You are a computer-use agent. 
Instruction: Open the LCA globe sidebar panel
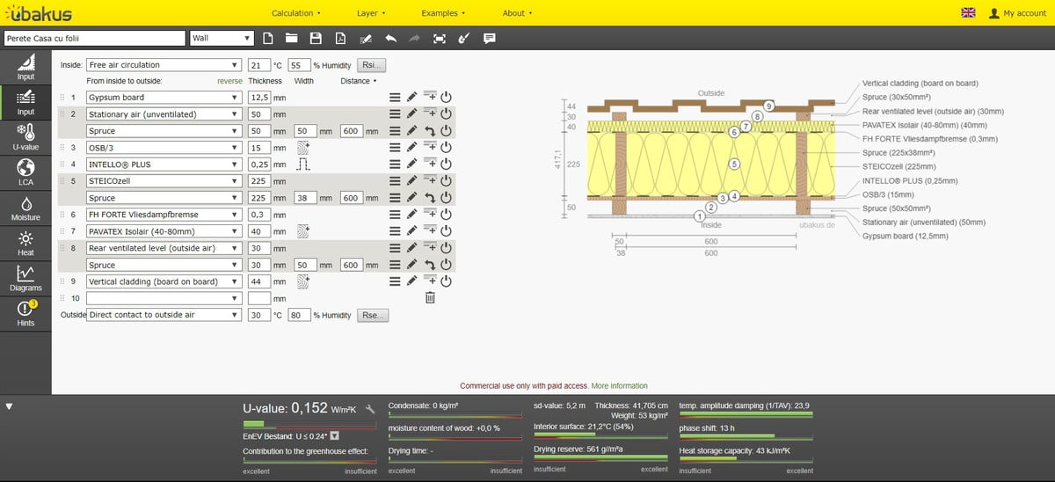coord(25,172)
